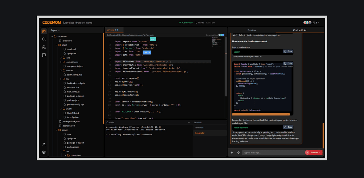Click the orange horizontal scrollbar under code block
The height and width of the screenshot is (178, 364).
[x=261, y=115]
